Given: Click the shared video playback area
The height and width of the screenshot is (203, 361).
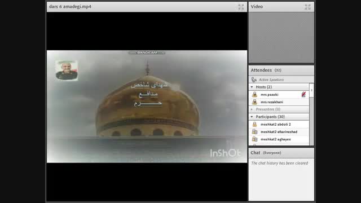Looking at the screenshot, I should [147, 107].
